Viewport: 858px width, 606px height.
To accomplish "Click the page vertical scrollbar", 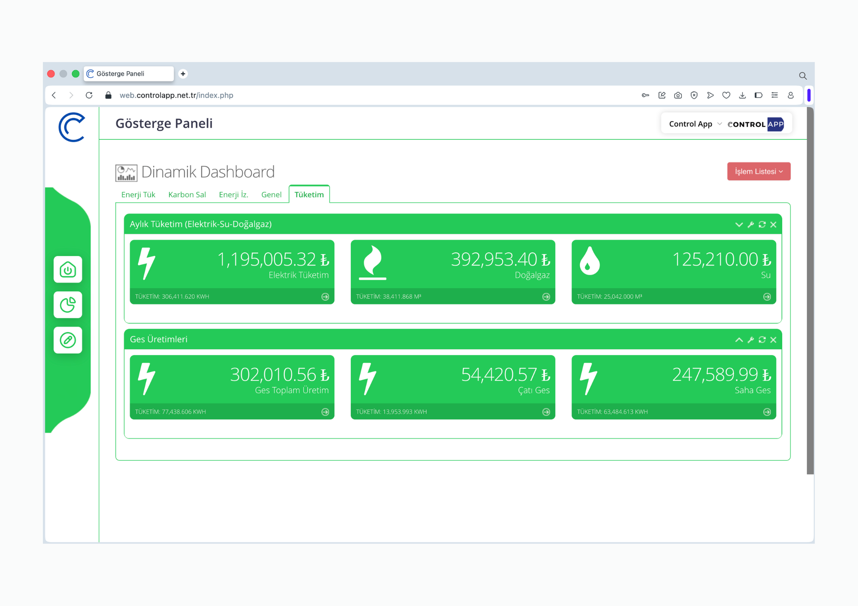I will click(810, 291).
